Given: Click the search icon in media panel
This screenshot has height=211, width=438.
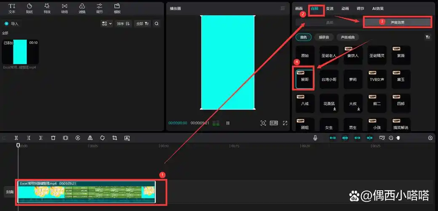Looking at the screenshot, I should coord(157,24).
